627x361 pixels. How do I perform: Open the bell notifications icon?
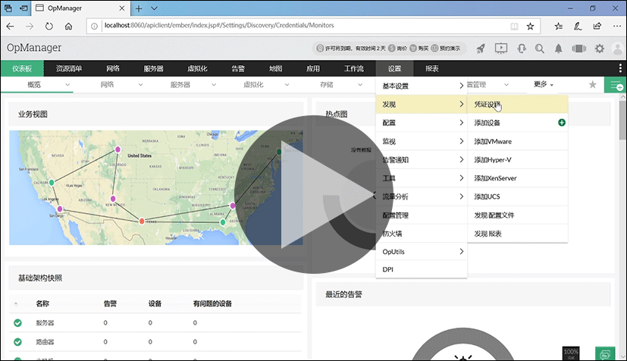click(x=559, y=49)
